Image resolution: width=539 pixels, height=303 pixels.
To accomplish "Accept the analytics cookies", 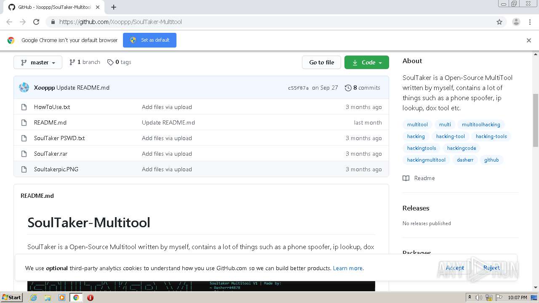I will (455, 268).
